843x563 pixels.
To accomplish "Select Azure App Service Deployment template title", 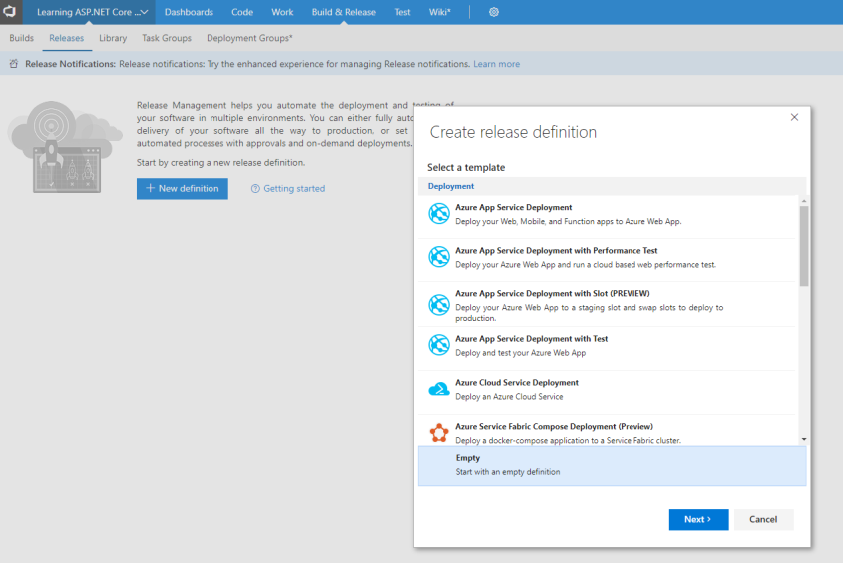I will [x=514, y=207].
